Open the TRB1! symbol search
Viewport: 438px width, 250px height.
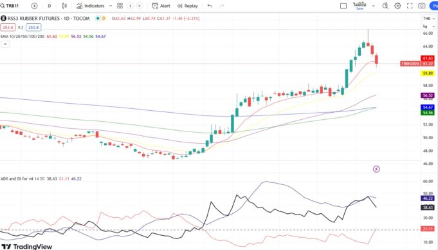point(10,6)
